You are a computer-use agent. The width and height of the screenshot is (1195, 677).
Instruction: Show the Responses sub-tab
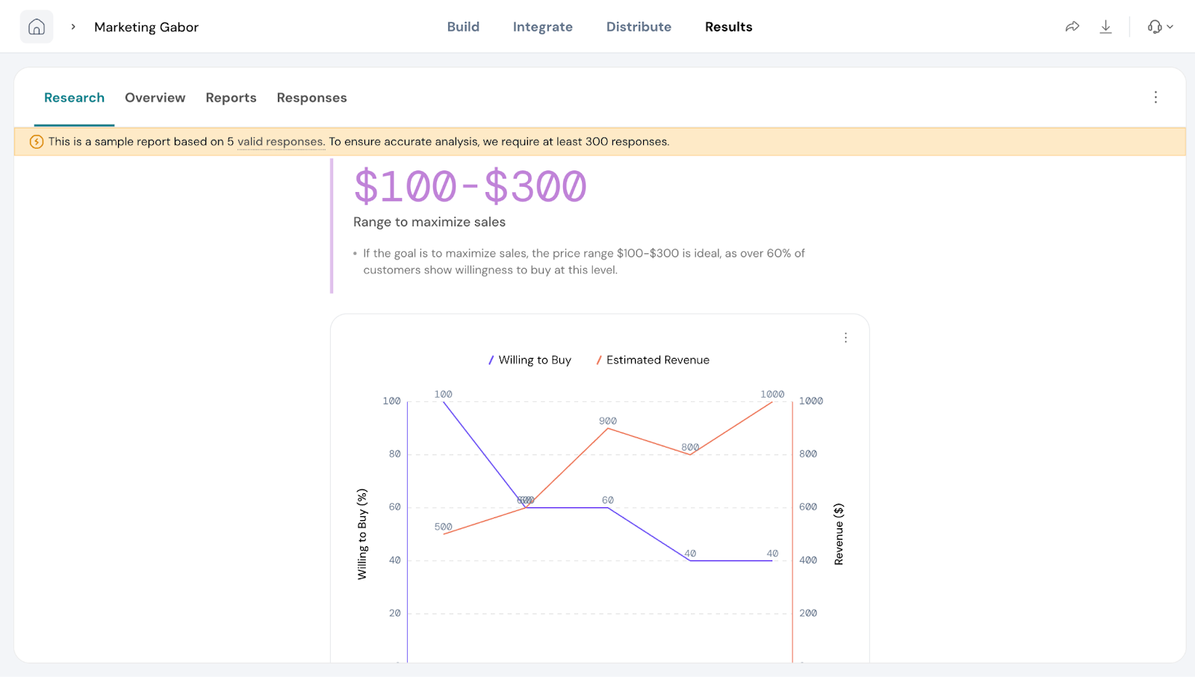(311, 98)
